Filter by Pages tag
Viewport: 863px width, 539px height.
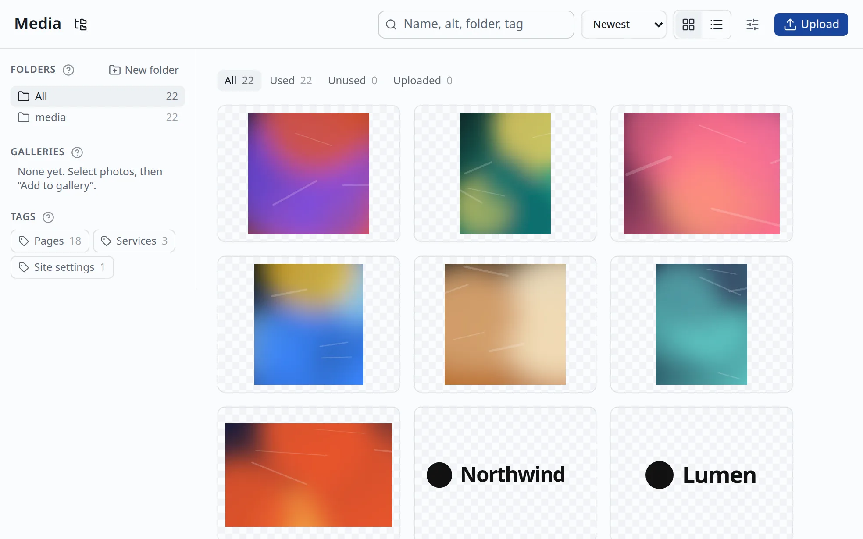[x=50, y=241]
